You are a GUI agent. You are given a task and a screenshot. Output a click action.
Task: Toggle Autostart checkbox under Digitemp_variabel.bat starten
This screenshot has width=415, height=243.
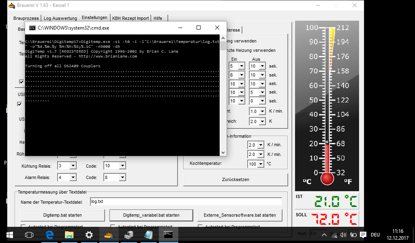coord(113,227)
